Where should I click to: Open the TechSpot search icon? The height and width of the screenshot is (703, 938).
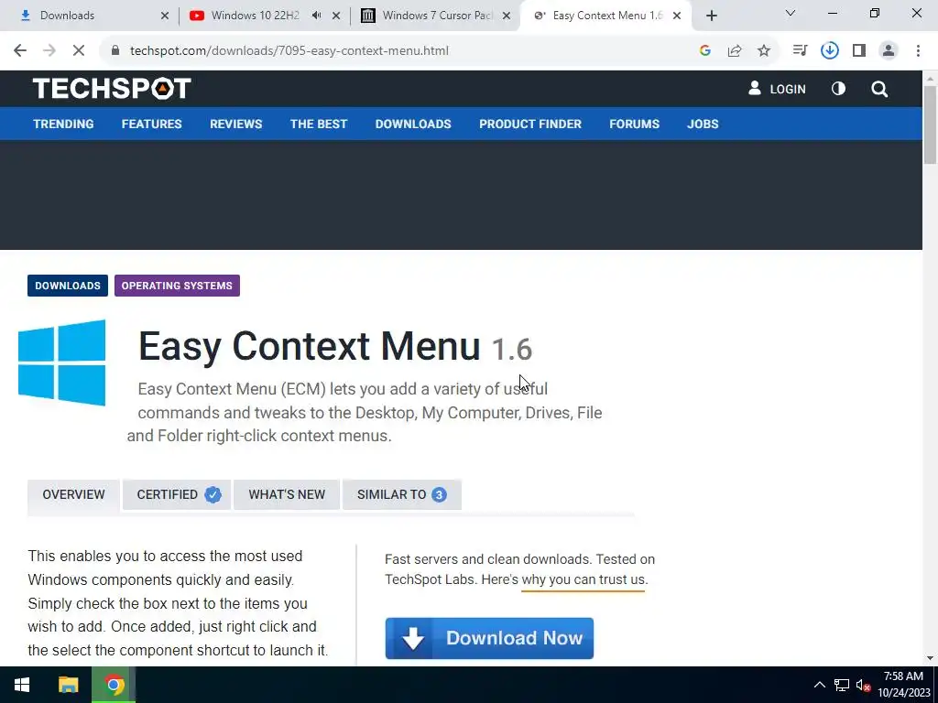point(879,89)
